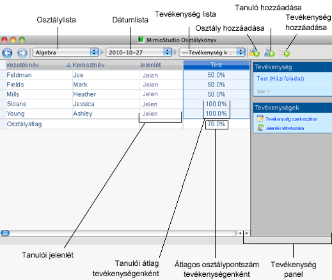
Task: Click first name Jessica
Action: [84, 104]
